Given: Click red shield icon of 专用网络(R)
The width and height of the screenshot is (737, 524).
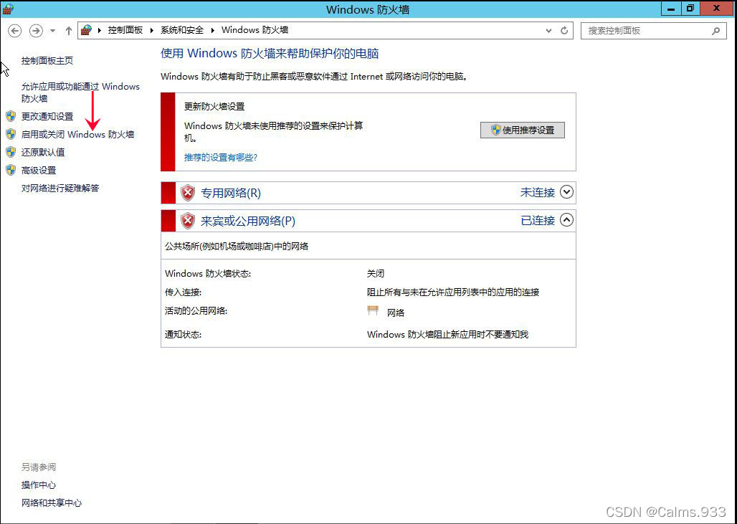Looking at the screenshot, I should pos(188,193).
